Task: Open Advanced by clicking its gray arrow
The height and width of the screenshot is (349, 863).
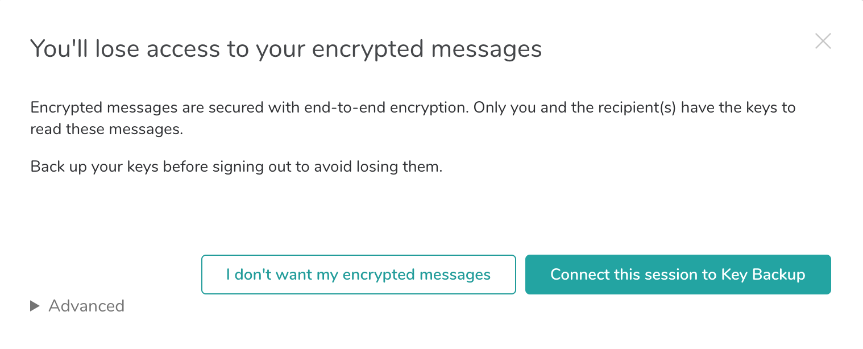Action: [35, 306]
